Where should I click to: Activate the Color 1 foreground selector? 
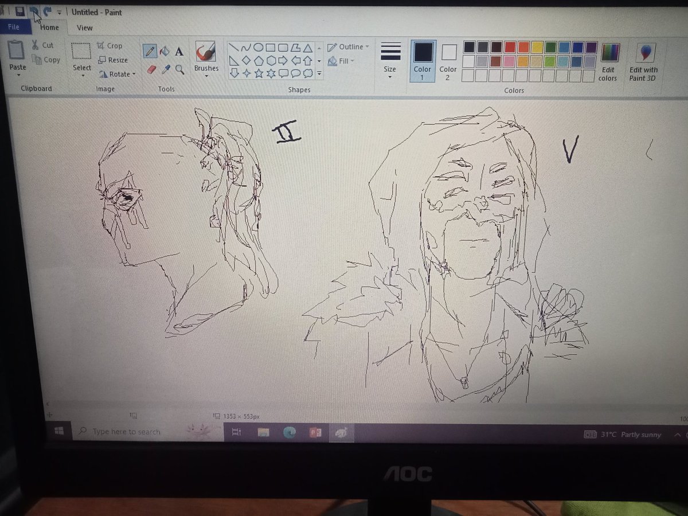423,61
